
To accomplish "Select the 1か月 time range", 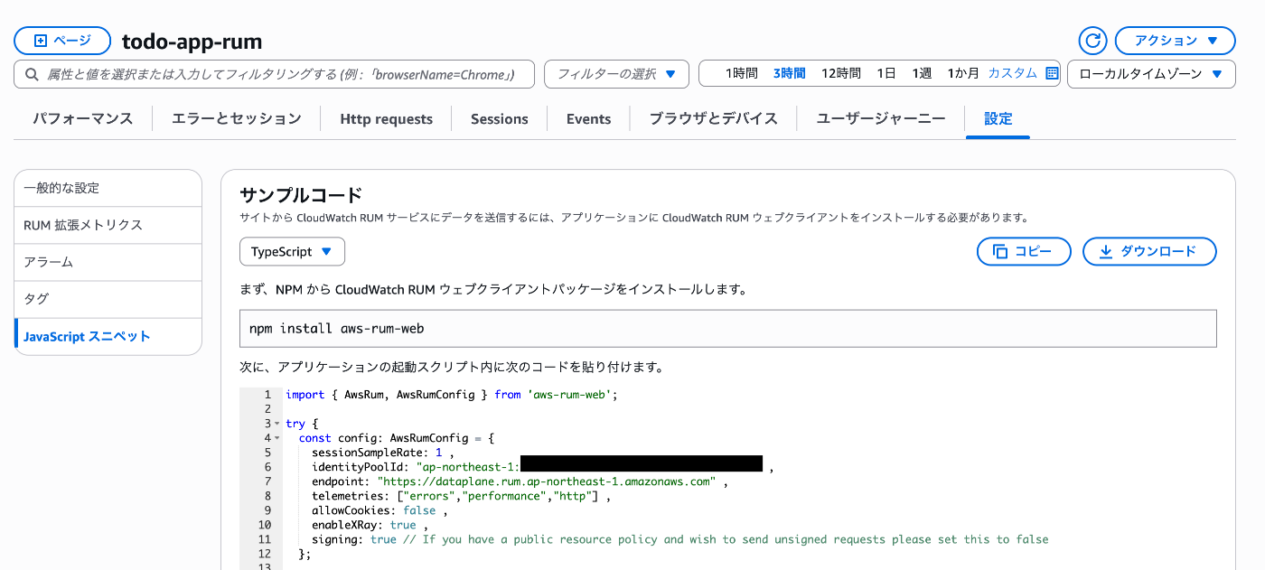I will click(x=963, y=73).
